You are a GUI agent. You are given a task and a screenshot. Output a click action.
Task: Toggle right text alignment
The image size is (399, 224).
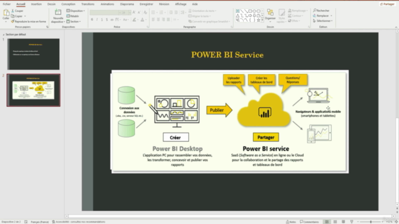(x=163, y=19)
